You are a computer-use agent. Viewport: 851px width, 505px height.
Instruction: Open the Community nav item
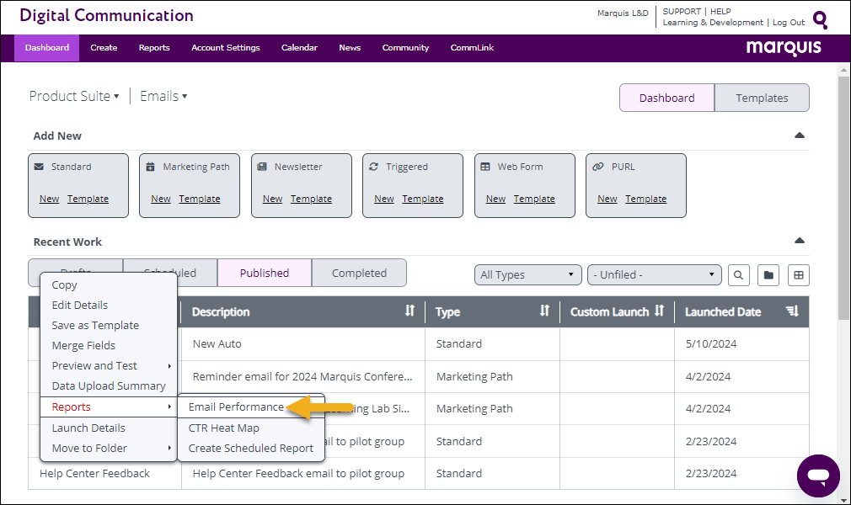click(x=405, y=48)
